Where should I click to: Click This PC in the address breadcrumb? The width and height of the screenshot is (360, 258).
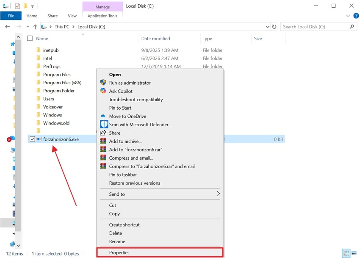[x=62, y=27]
